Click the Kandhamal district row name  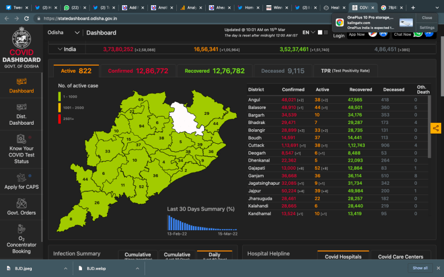tap(260, 214)
